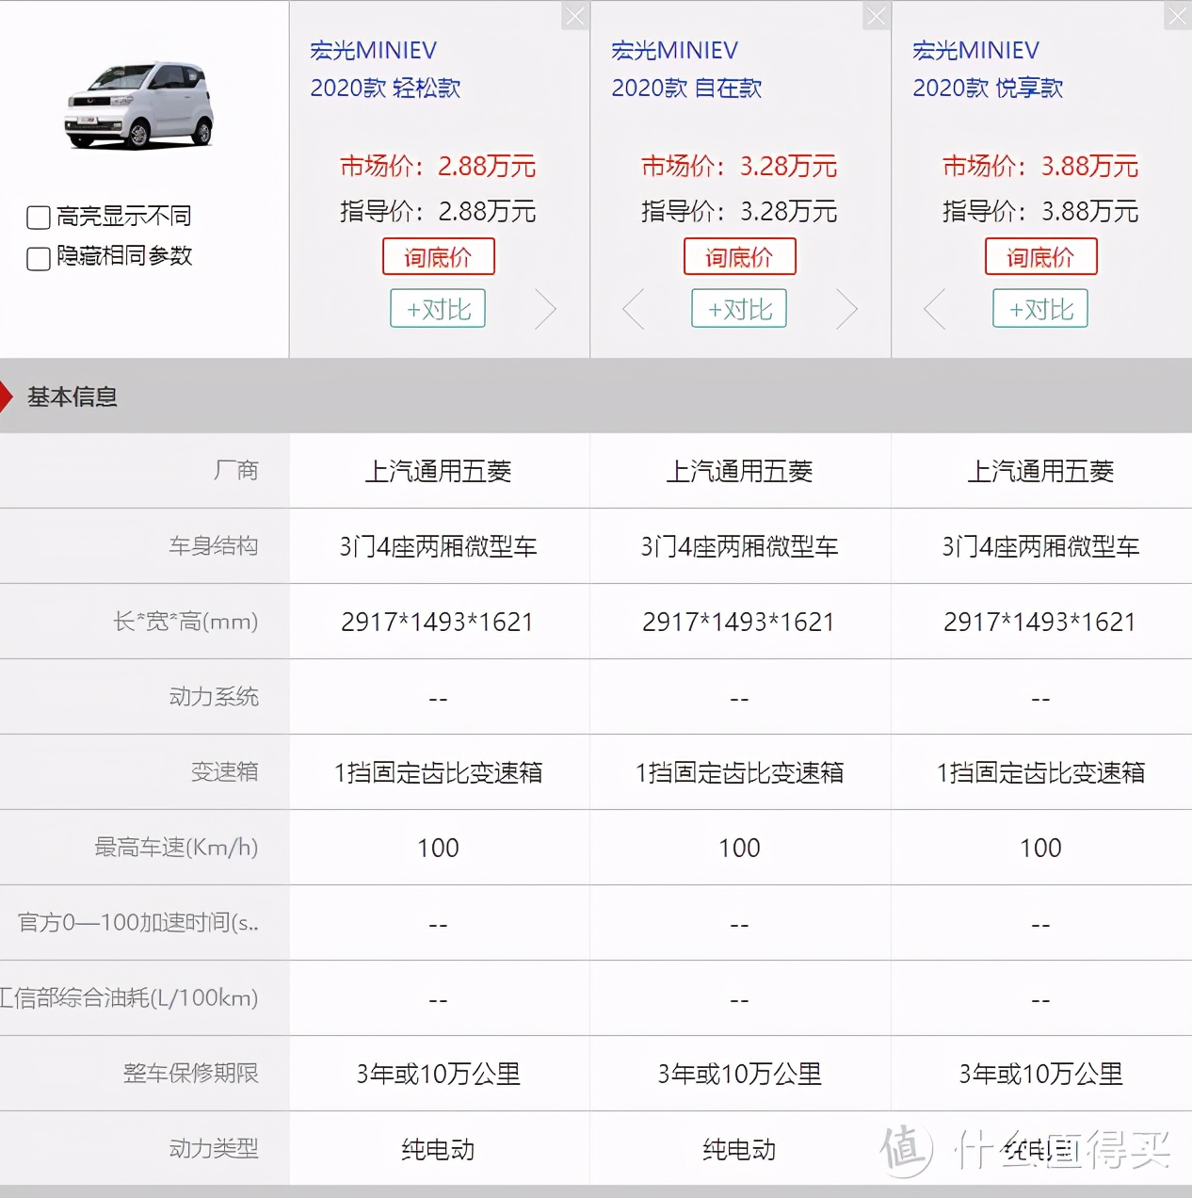
Task: Click 纯电动 cell in 轻松款 column
Action: [x=438, y=1149]
